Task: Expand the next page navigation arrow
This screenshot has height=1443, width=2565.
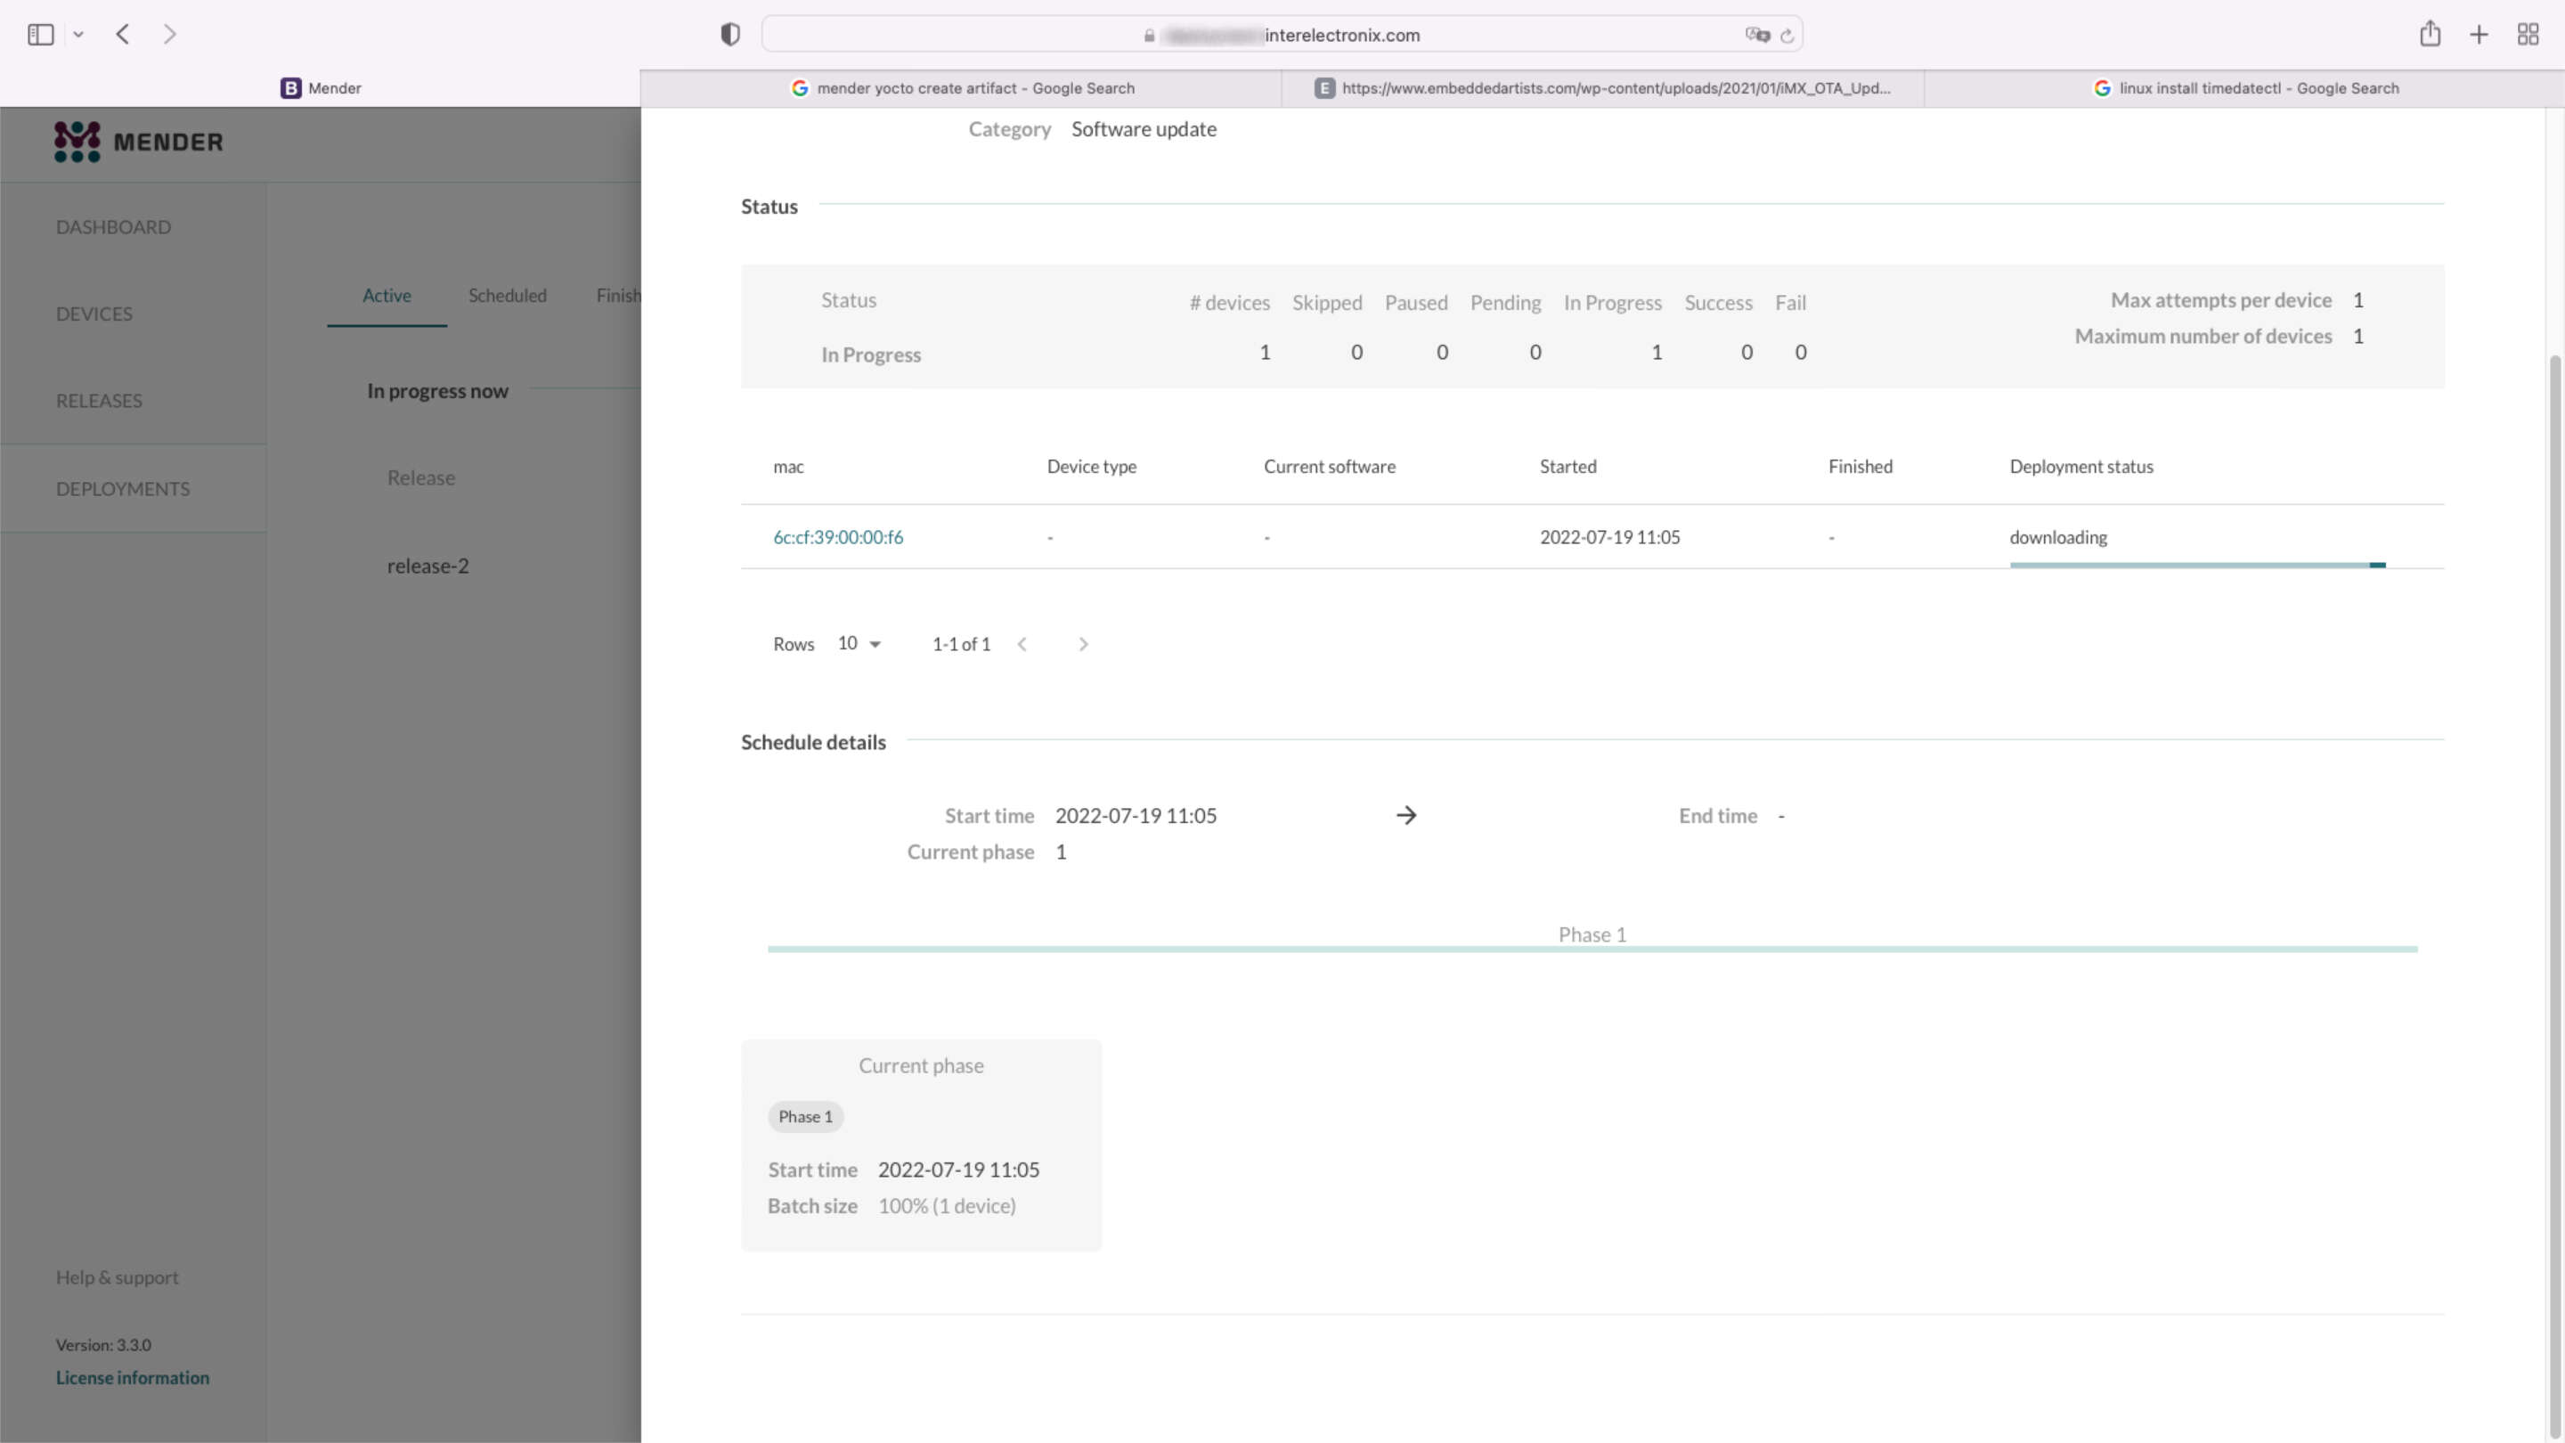Action: [x=1083, y=643]
